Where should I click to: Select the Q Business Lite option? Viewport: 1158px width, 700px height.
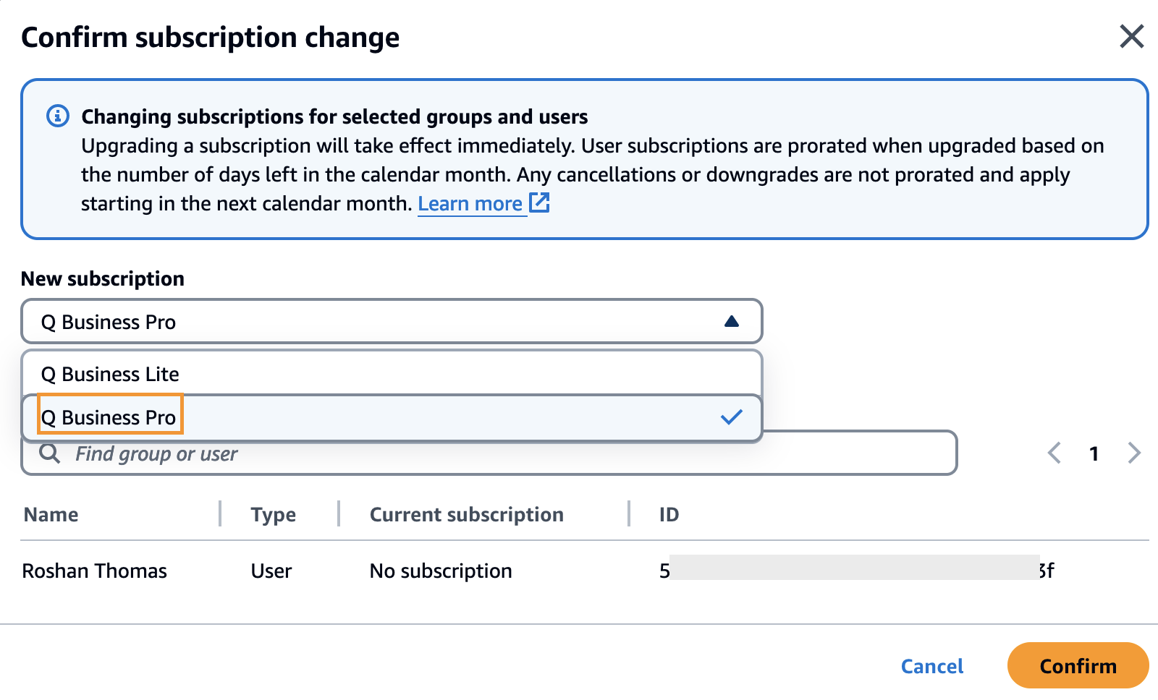[x=110, y=374]
